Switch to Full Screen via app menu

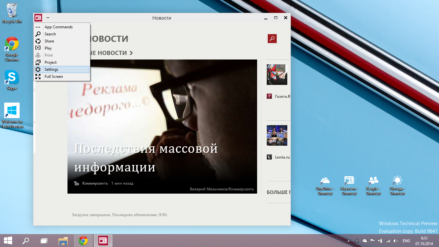pyautogui.click(x=54, y=77)
